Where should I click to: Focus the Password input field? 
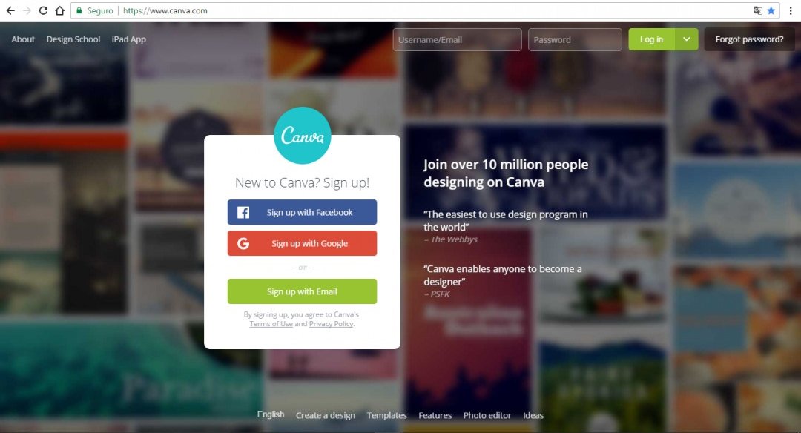click(575, 39)
